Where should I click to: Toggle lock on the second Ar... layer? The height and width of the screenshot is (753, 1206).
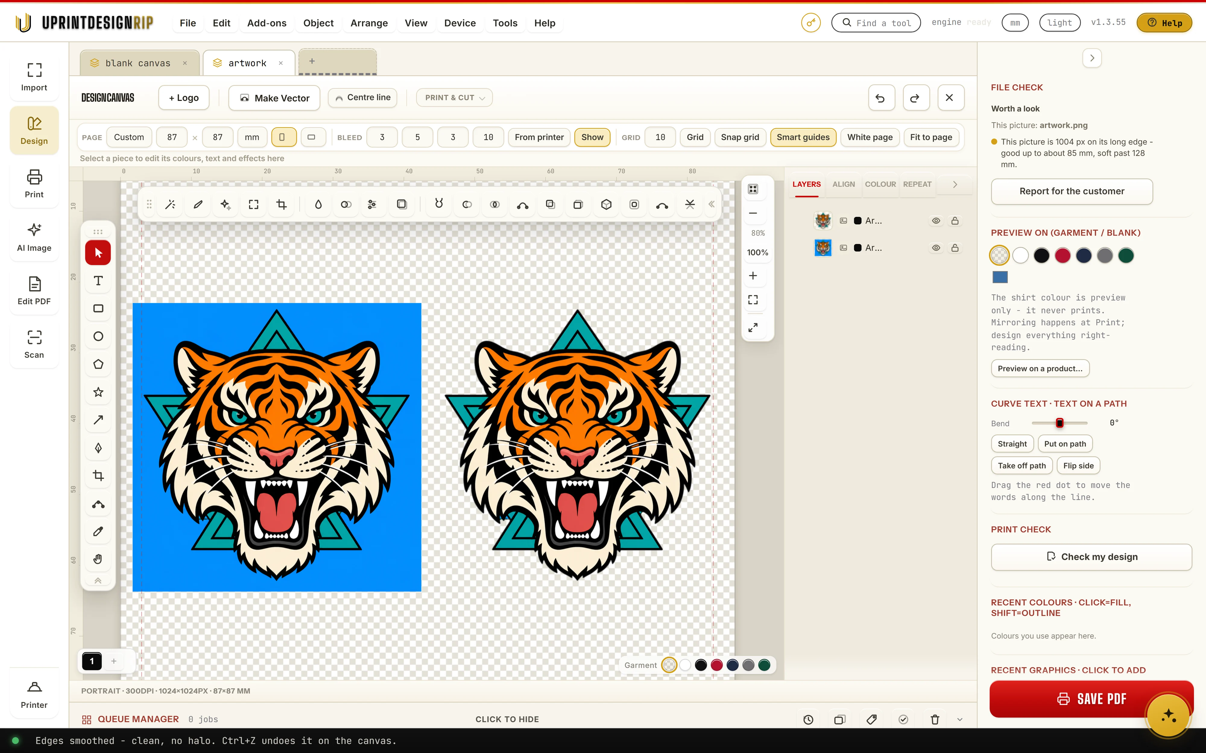tap(955, 248)
